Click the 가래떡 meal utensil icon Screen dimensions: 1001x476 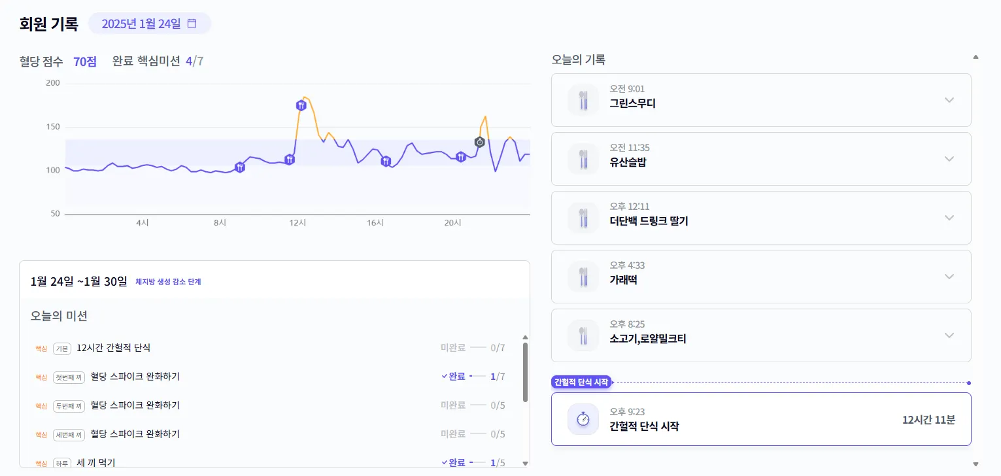pos(583,277)
